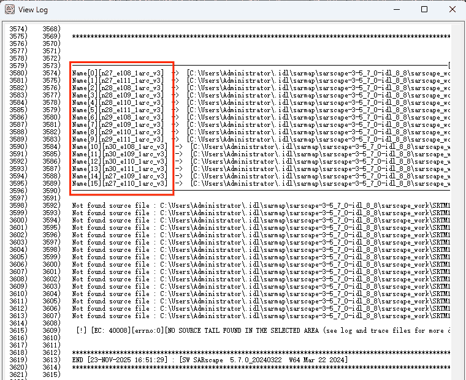Click the Name[5][n28_e111_1arc_v3] log line

(118, 110)
